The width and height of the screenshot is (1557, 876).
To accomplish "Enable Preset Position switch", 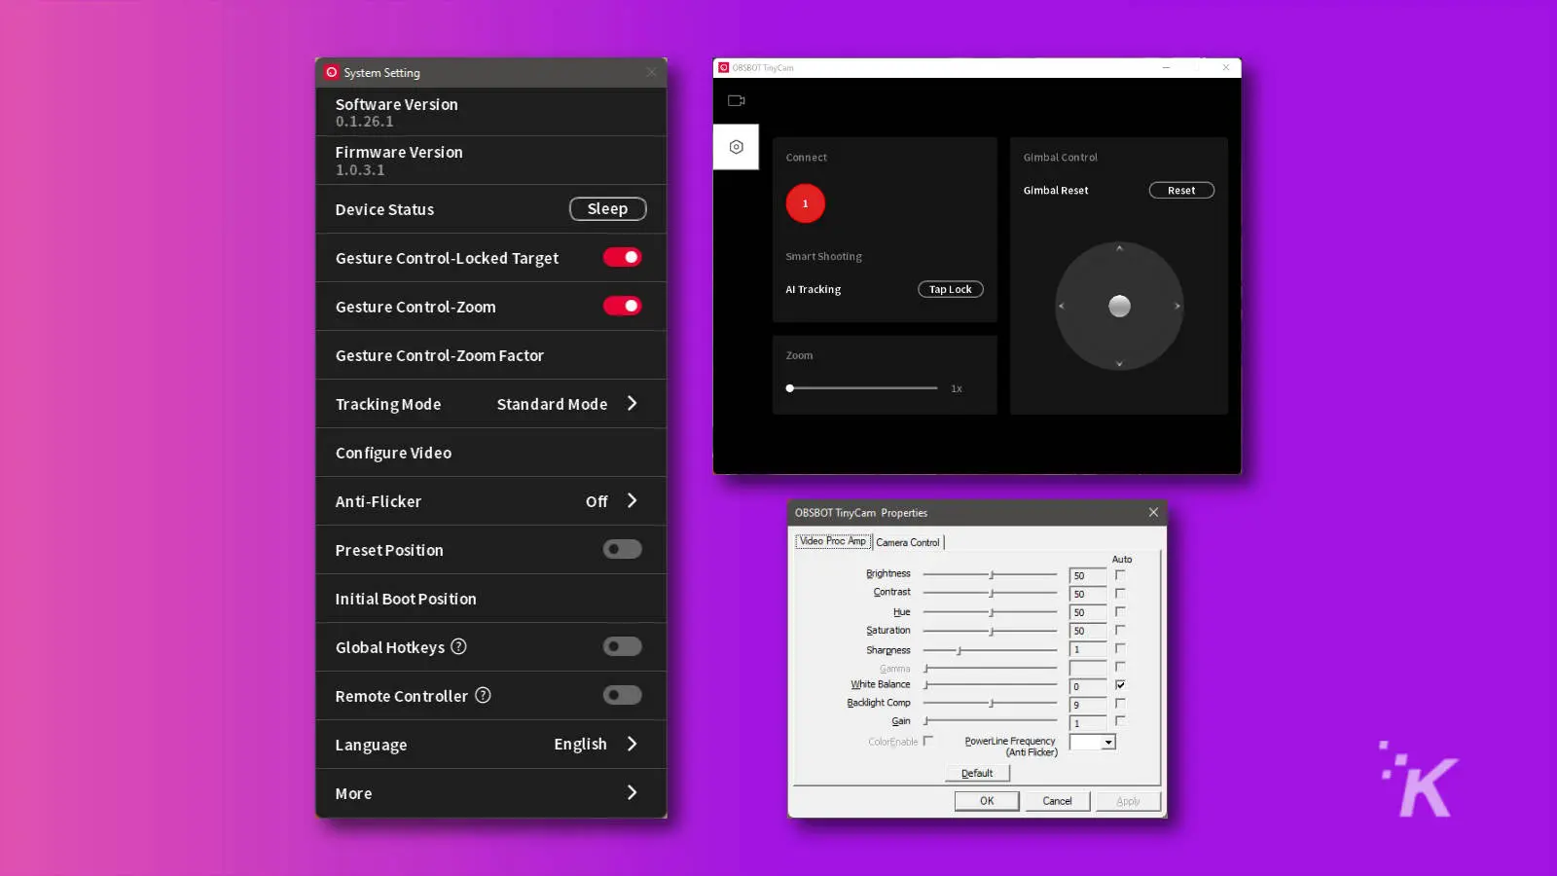I will tap(622, 549).
